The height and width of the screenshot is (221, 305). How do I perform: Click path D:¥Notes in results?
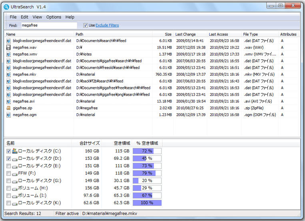click(x=84, y=54)
